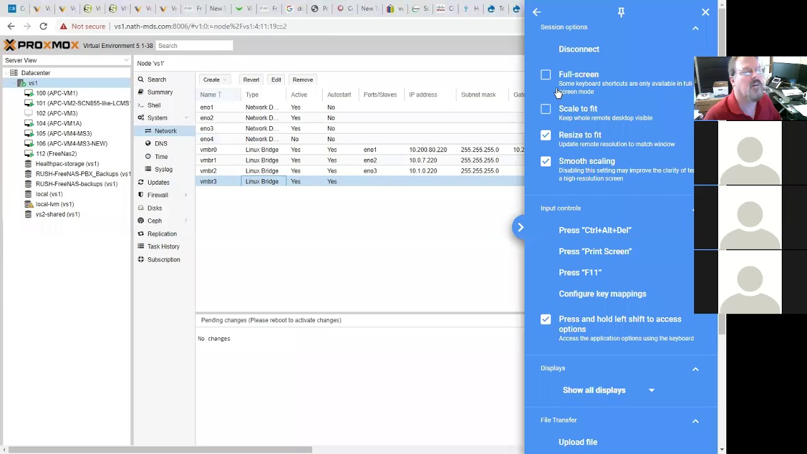Click the Proxmox search field
This screenshot has width=807, height=454.
click(x=194, y=45)
